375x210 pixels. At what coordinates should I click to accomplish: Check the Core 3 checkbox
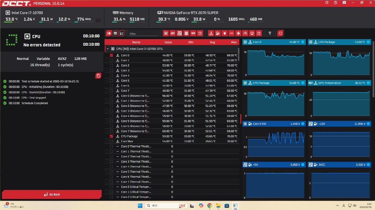coord(111,70)
